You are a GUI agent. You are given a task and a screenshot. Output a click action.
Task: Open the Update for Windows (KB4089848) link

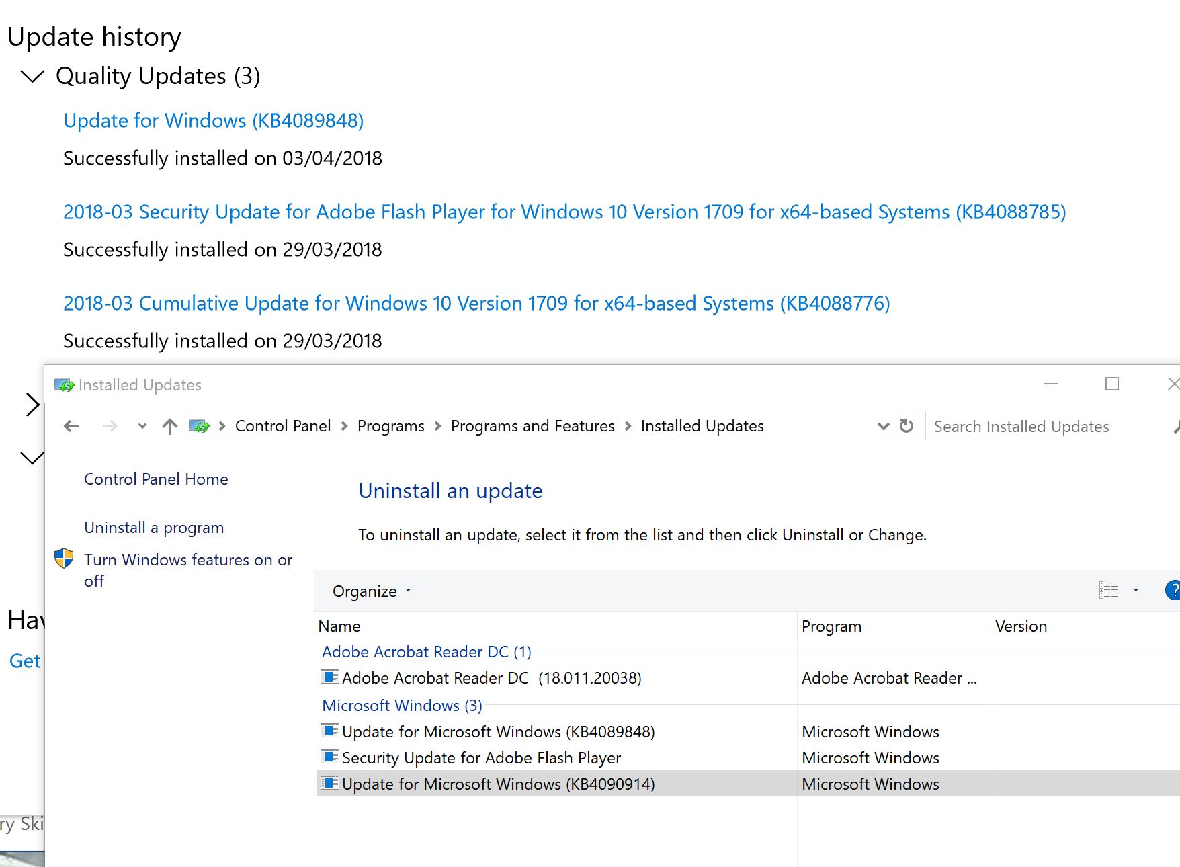(213, 121)
